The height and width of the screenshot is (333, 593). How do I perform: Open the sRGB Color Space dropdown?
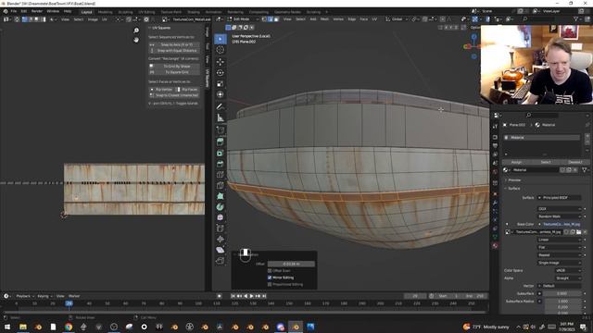(568, 271)
